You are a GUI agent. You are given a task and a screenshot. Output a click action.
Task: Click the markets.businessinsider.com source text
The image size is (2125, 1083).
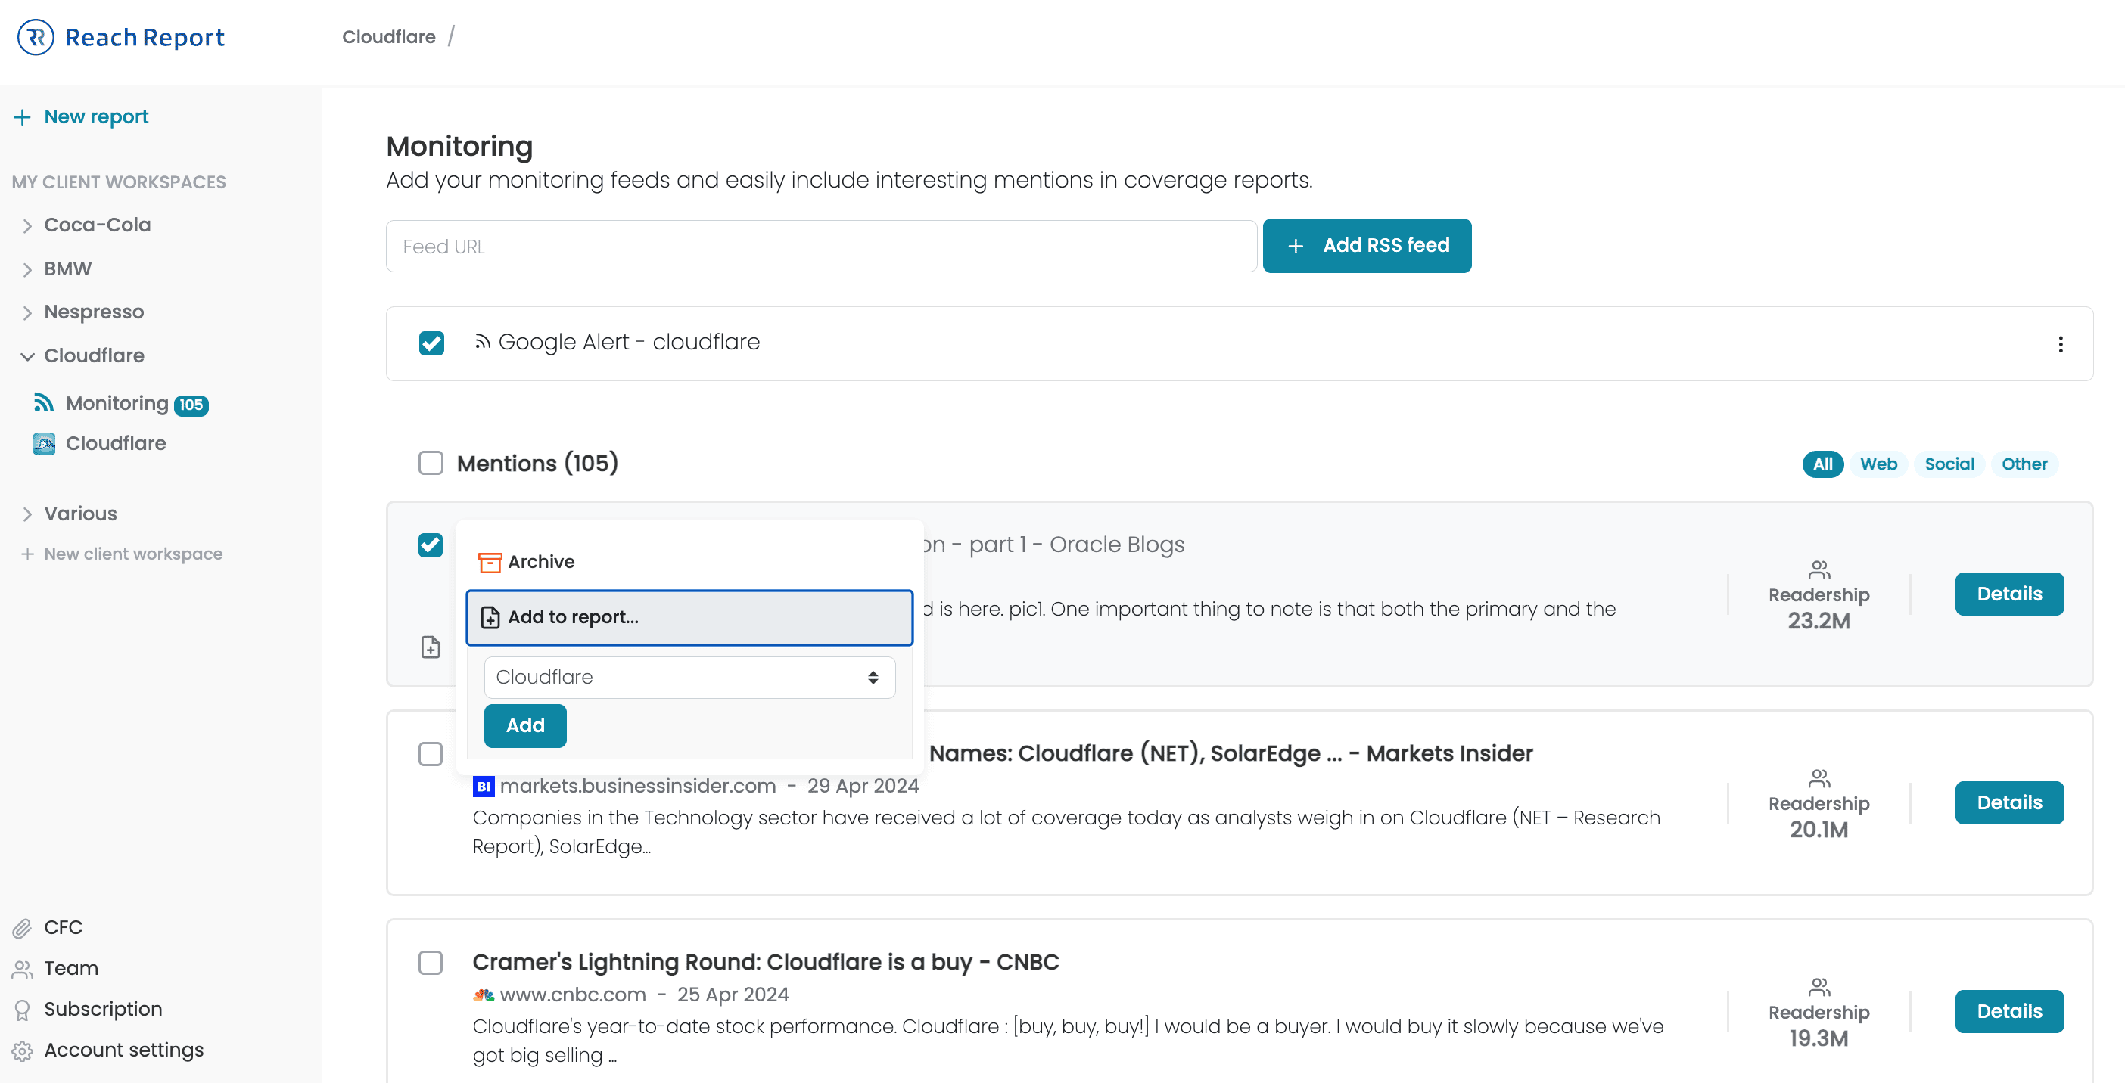click(638, 787)
